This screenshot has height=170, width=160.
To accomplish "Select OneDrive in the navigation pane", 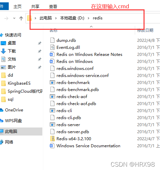I will click(x=14, y=110).
